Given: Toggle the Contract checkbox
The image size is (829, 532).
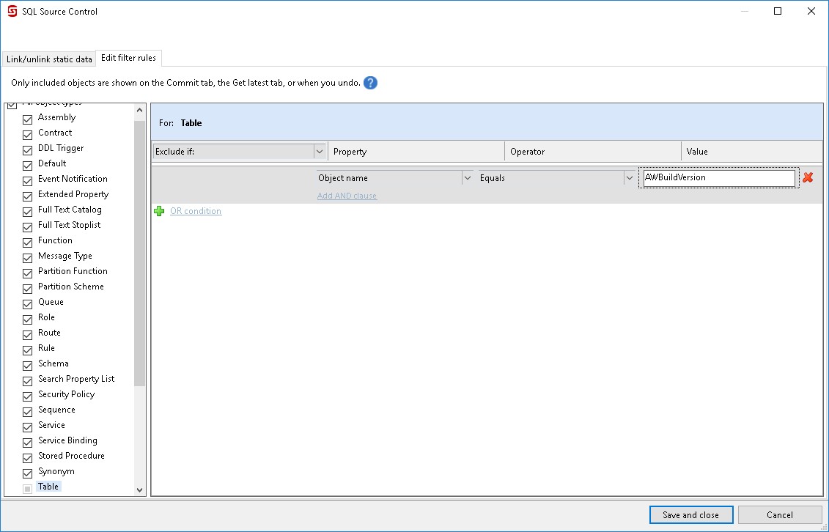Looking at the screenshot, I should coord(28,135).
